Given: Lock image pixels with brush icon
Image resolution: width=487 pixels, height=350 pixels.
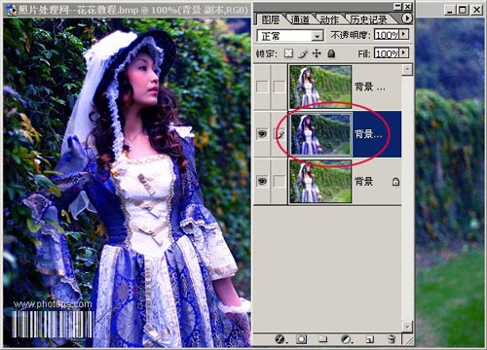Looking at the screenshot, I should coord(303,53).
